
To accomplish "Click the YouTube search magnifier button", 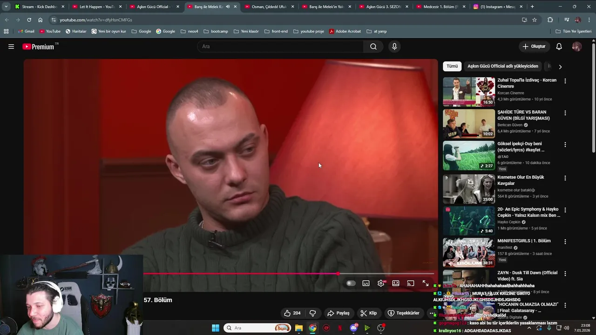I will [373, 47].
